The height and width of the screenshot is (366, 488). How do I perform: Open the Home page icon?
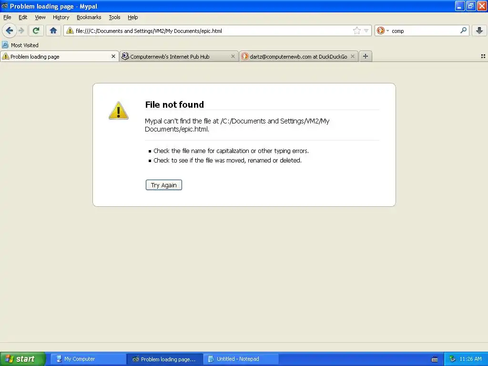[53, 30]
